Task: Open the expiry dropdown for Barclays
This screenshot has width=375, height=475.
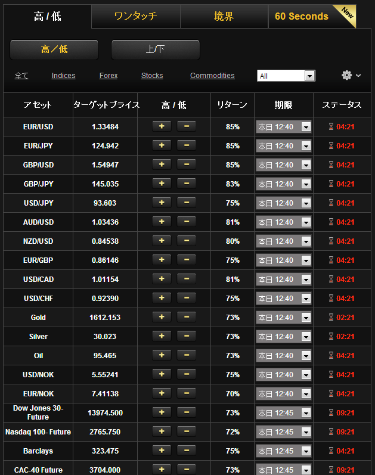Action: pyautogui.click(x=284, y=451)
